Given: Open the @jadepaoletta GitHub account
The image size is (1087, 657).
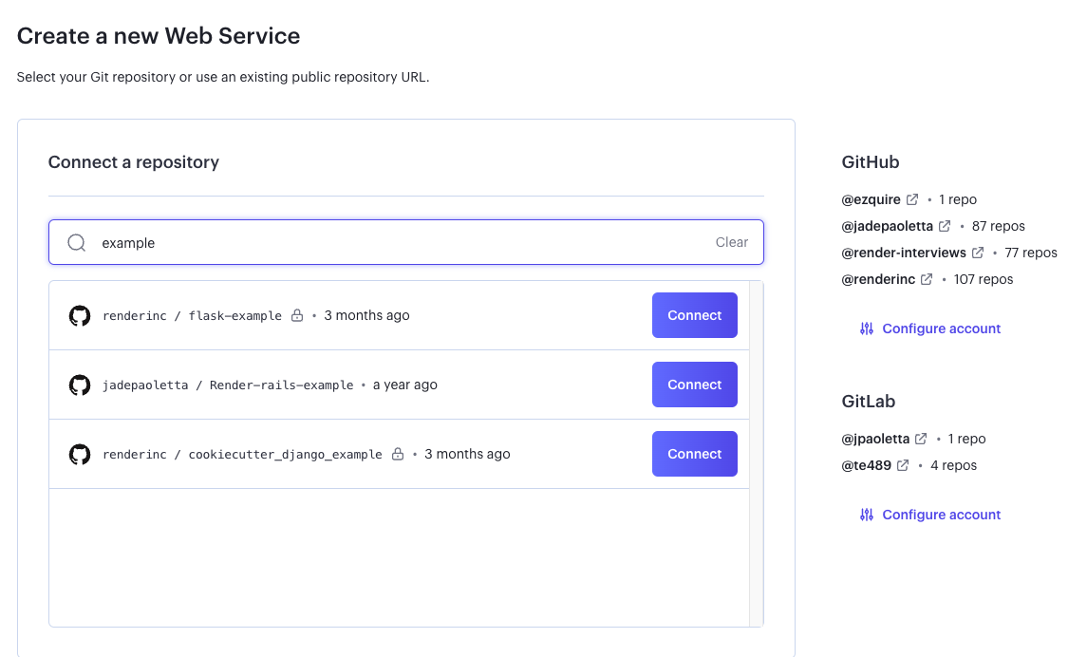Looking at the screenshot, I should click(x=888, y=226).
